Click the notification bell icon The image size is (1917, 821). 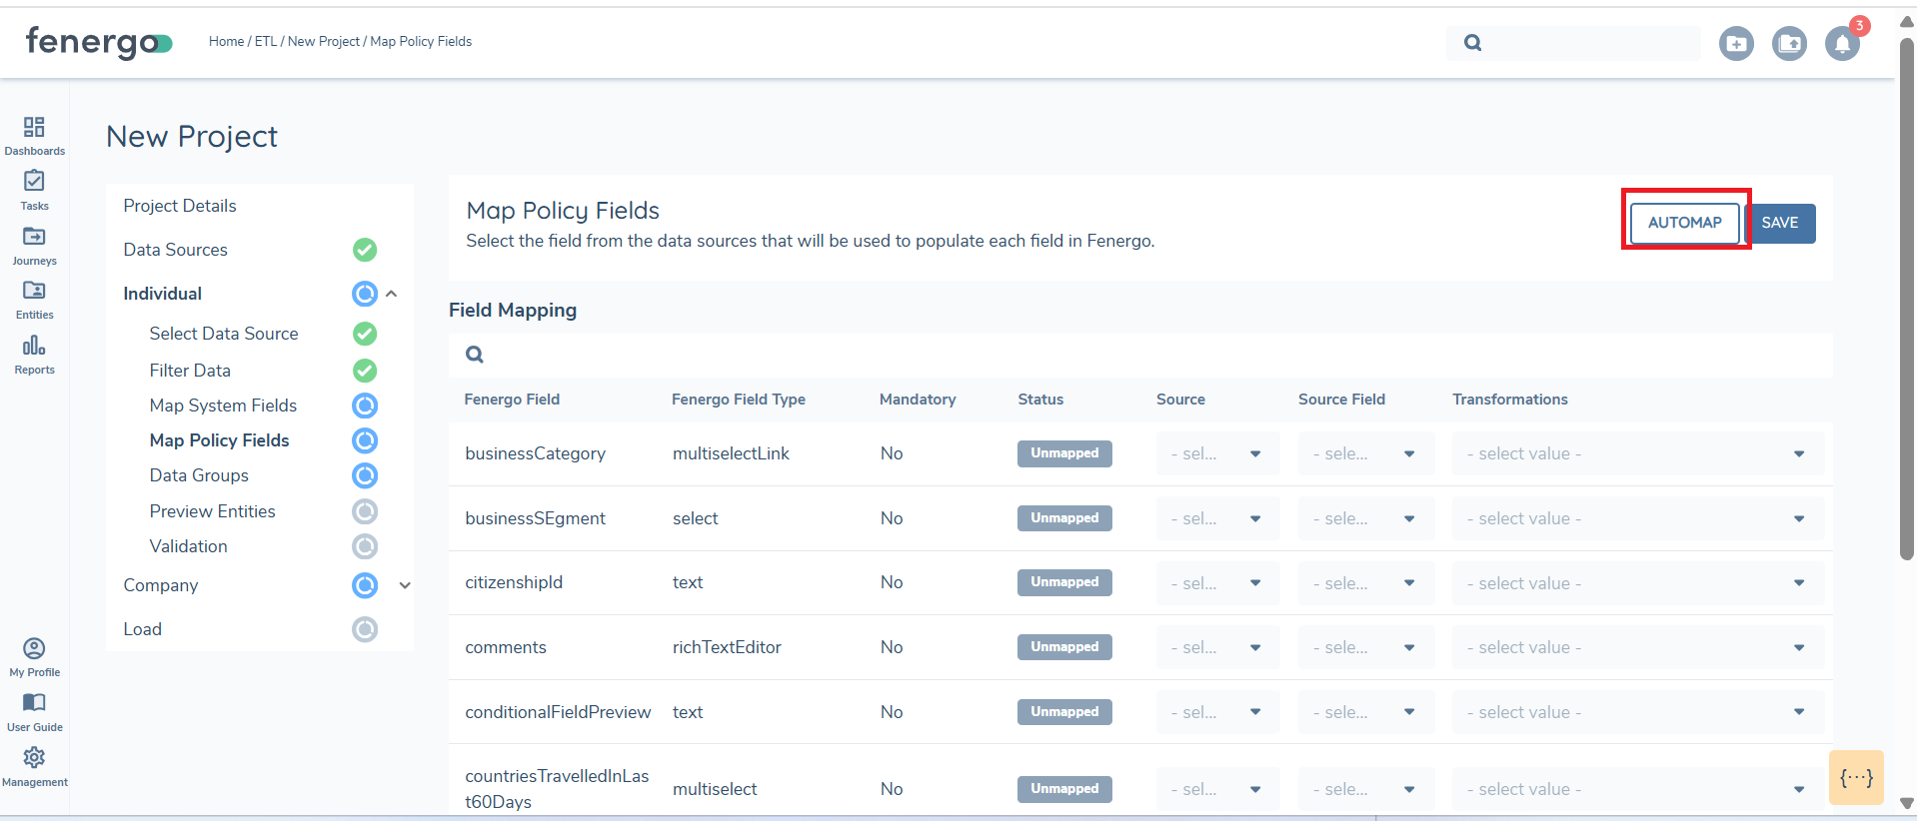[1842, 44]
